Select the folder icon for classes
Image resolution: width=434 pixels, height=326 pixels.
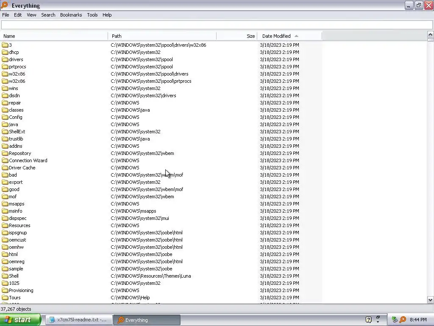click(5, 110)
